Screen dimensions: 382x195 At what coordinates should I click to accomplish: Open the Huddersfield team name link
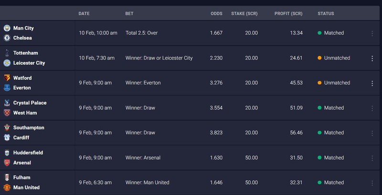pos(28,153)
